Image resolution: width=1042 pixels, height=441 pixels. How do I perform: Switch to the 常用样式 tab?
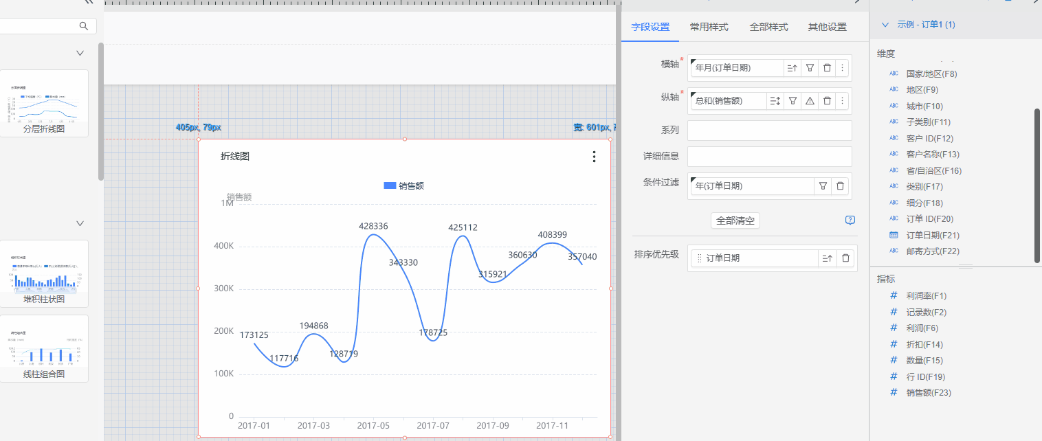click(x=709, y=27)
